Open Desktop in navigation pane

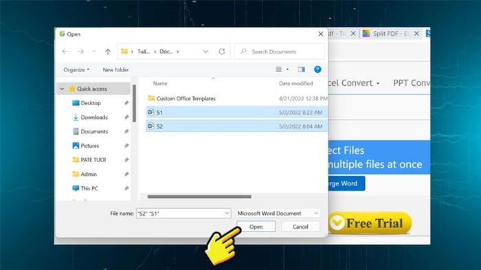[x=91, y=103]
